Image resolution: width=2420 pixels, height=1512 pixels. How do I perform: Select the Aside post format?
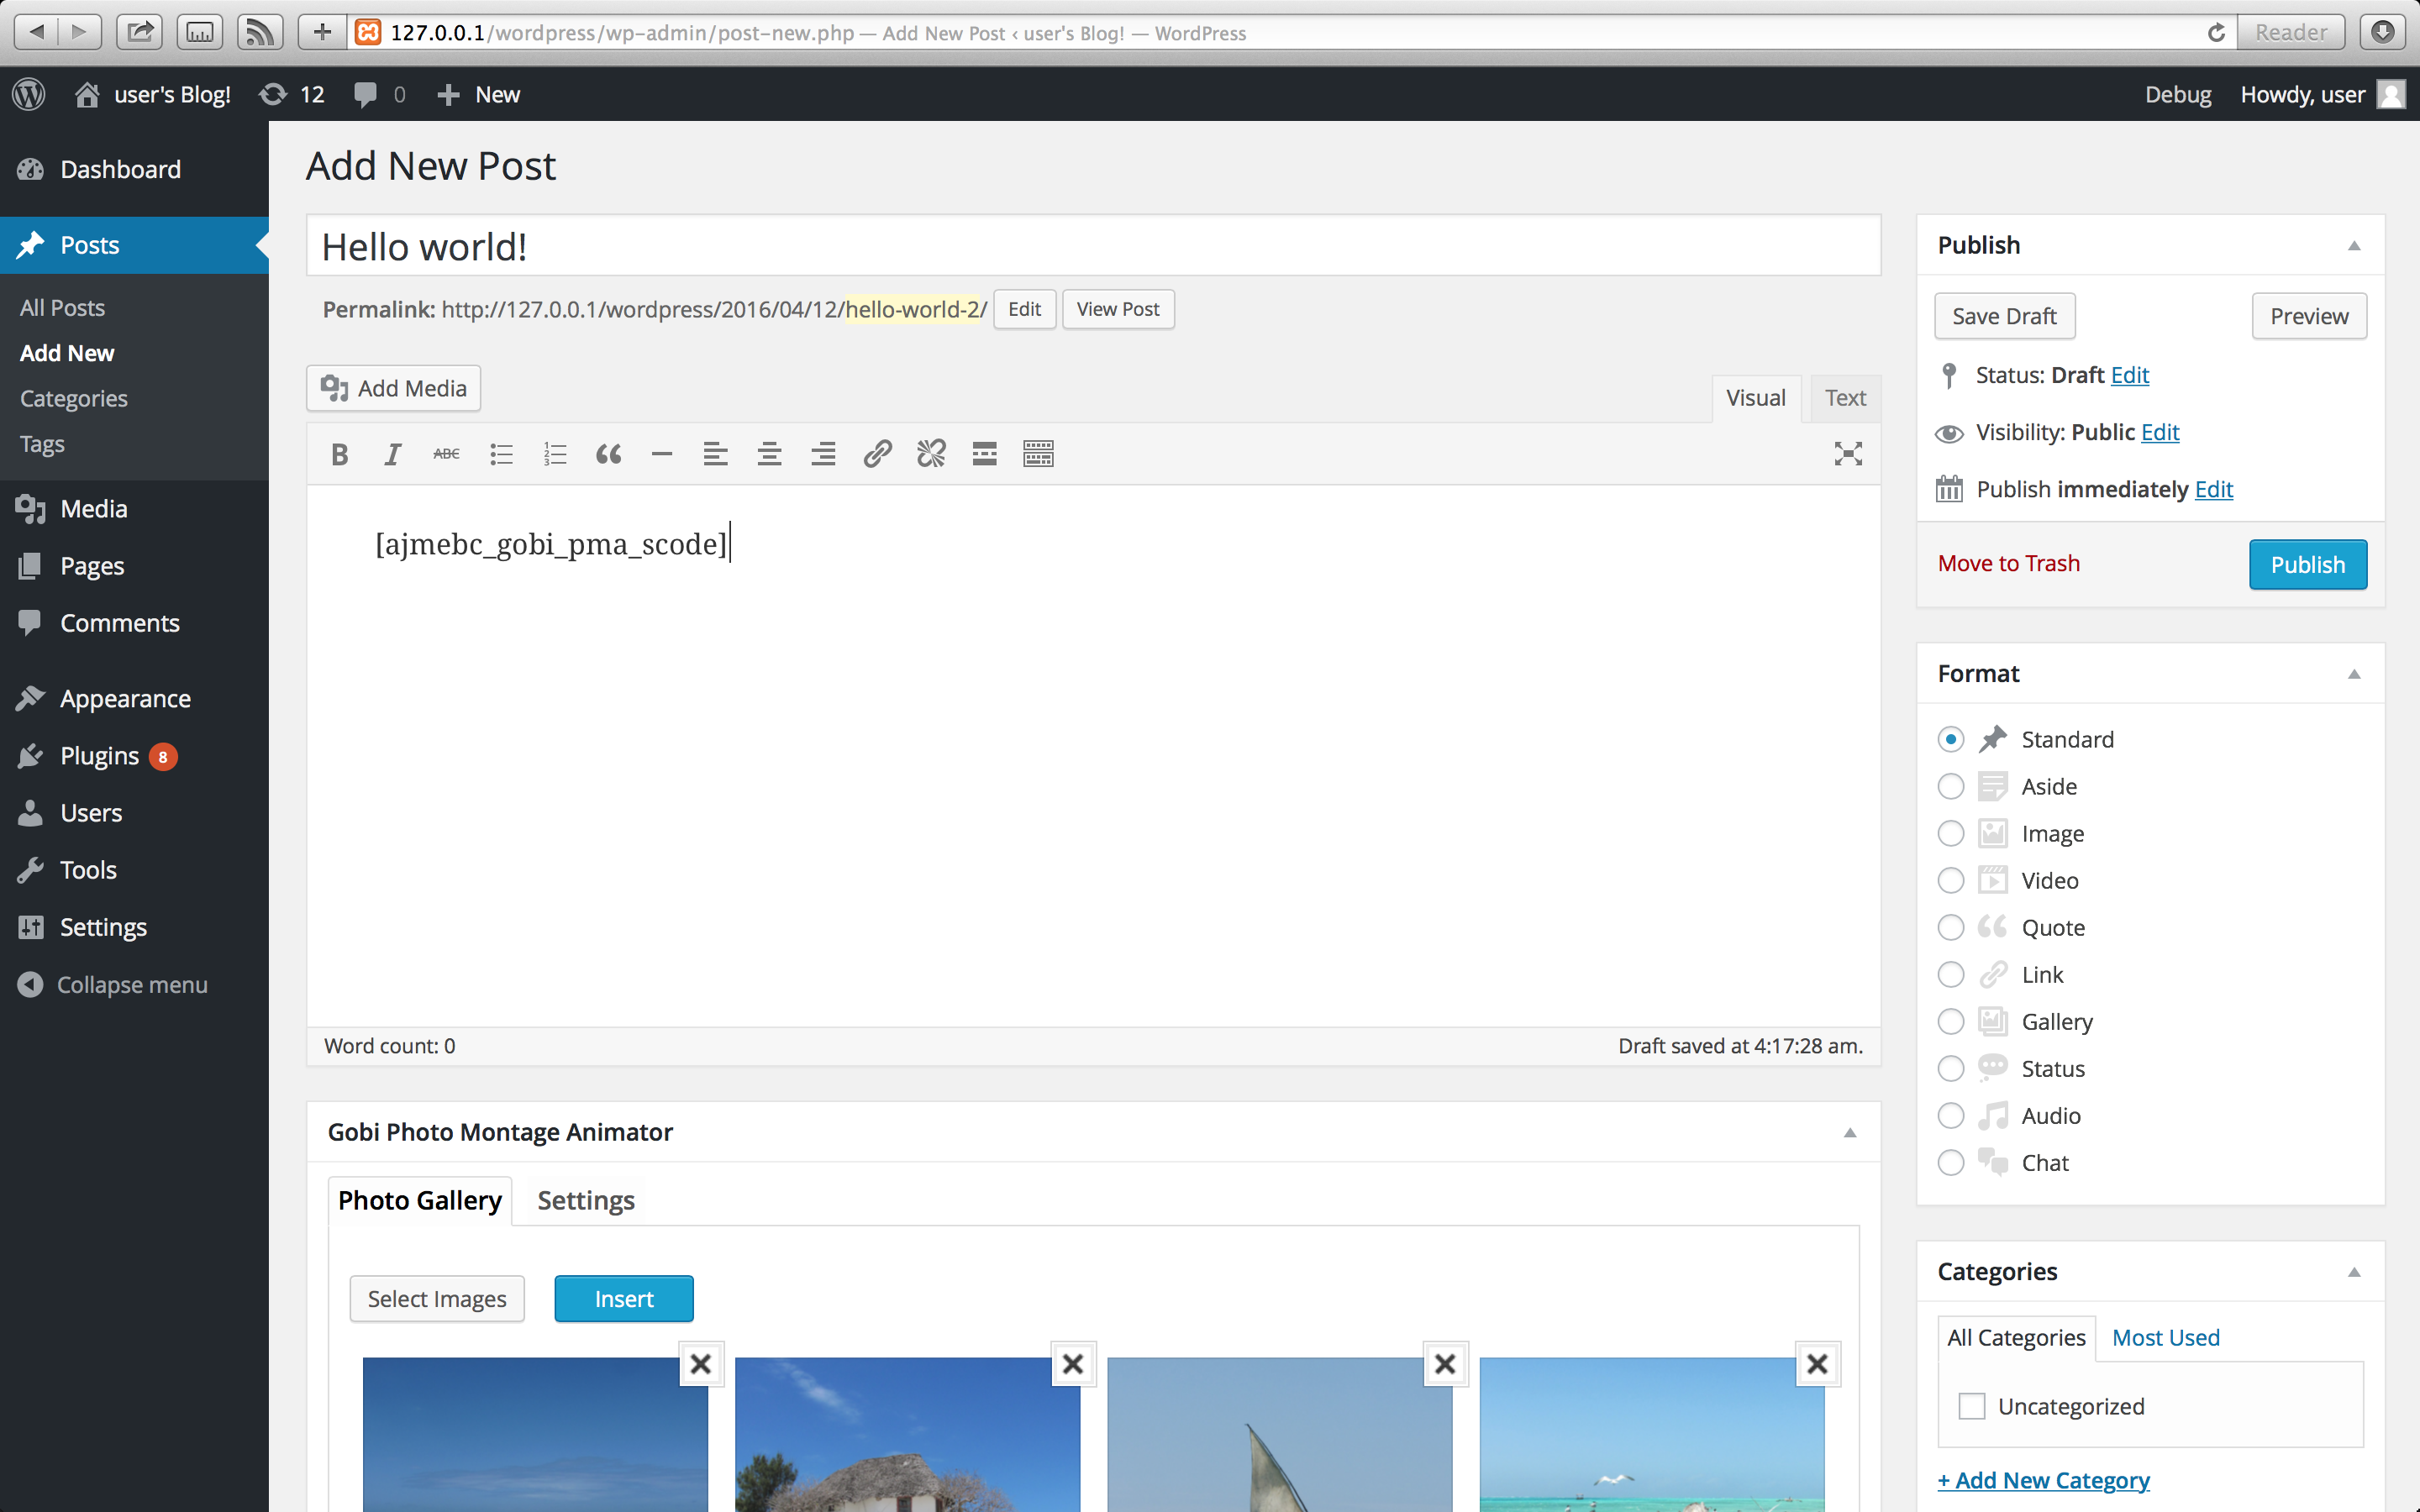1950,787
